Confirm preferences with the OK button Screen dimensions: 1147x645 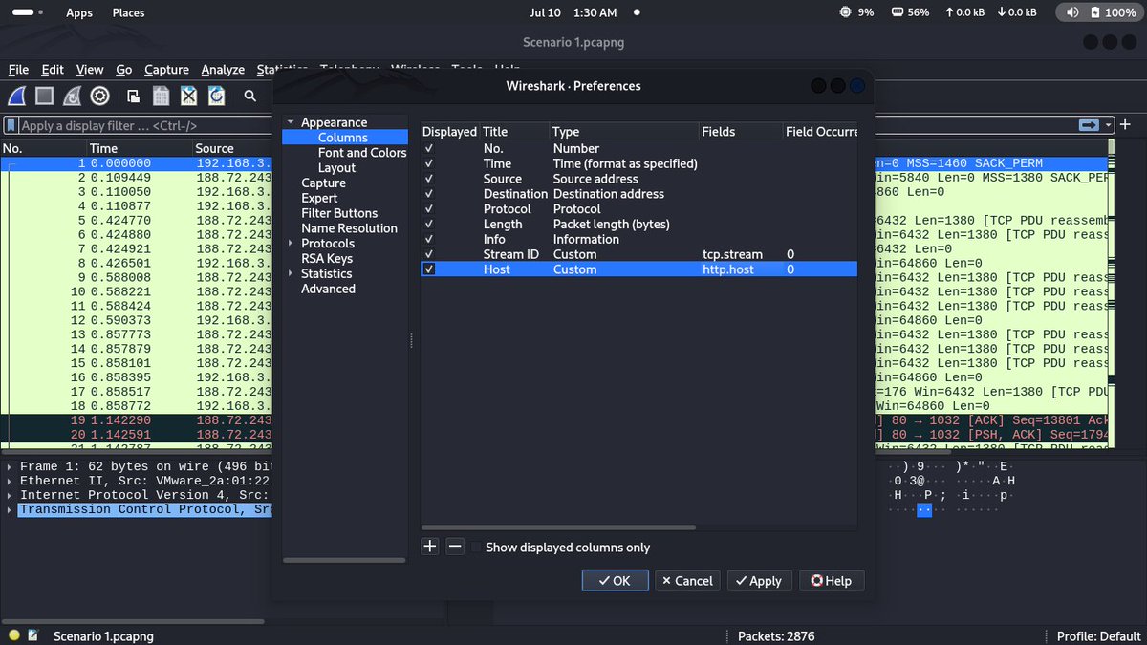coord(616,581)
